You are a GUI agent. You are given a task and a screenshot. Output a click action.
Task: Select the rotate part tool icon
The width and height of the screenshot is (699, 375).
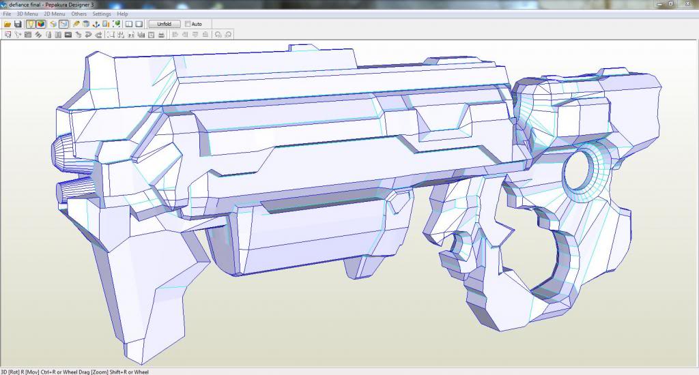pyautogui.click(x=18, y=35)
